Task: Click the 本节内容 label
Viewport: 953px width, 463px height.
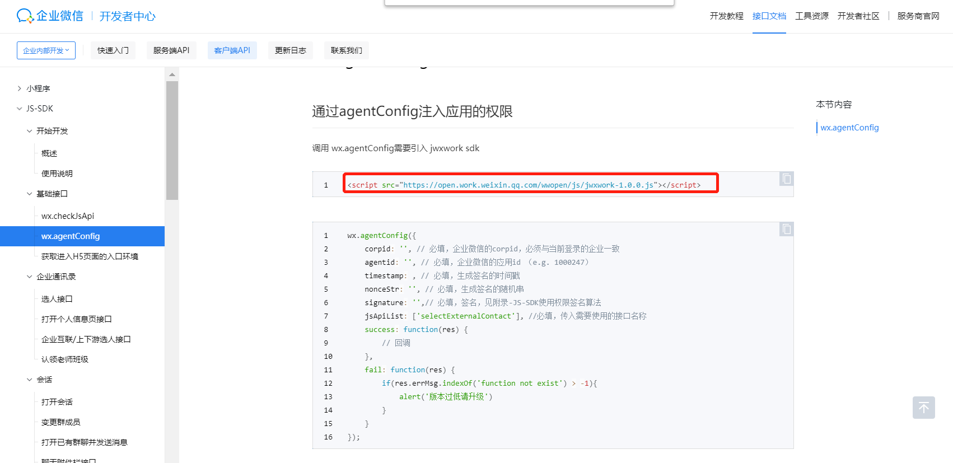Action: pyautogui.click(x=834, y=105)
